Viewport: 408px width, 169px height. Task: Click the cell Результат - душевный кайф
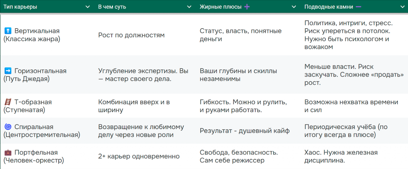click(x=245, y=131)
